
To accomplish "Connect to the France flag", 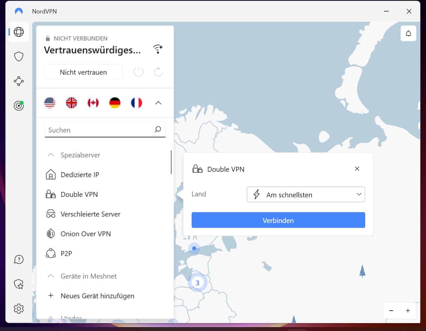I will (136, 103).
